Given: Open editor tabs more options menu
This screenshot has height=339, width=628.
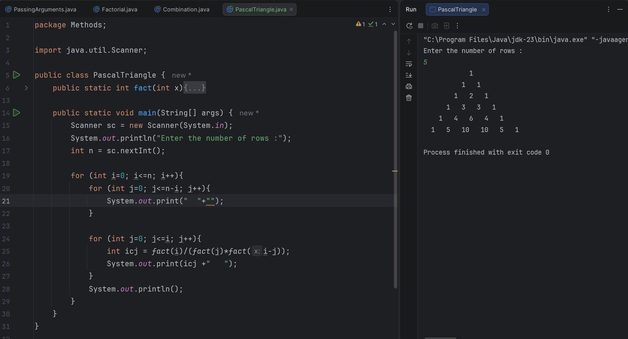Looking at the screenshot, I should [389, 9].
